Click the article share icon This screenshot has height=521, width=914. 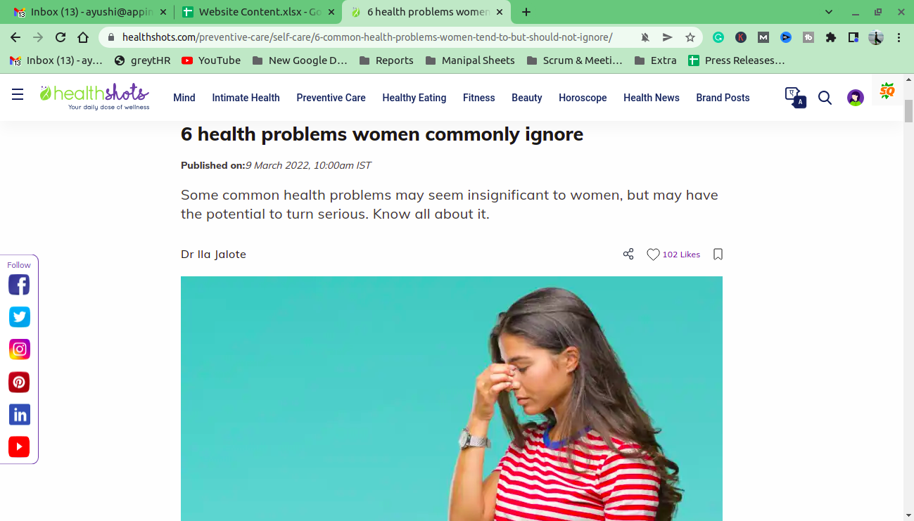tap(628, 255)
